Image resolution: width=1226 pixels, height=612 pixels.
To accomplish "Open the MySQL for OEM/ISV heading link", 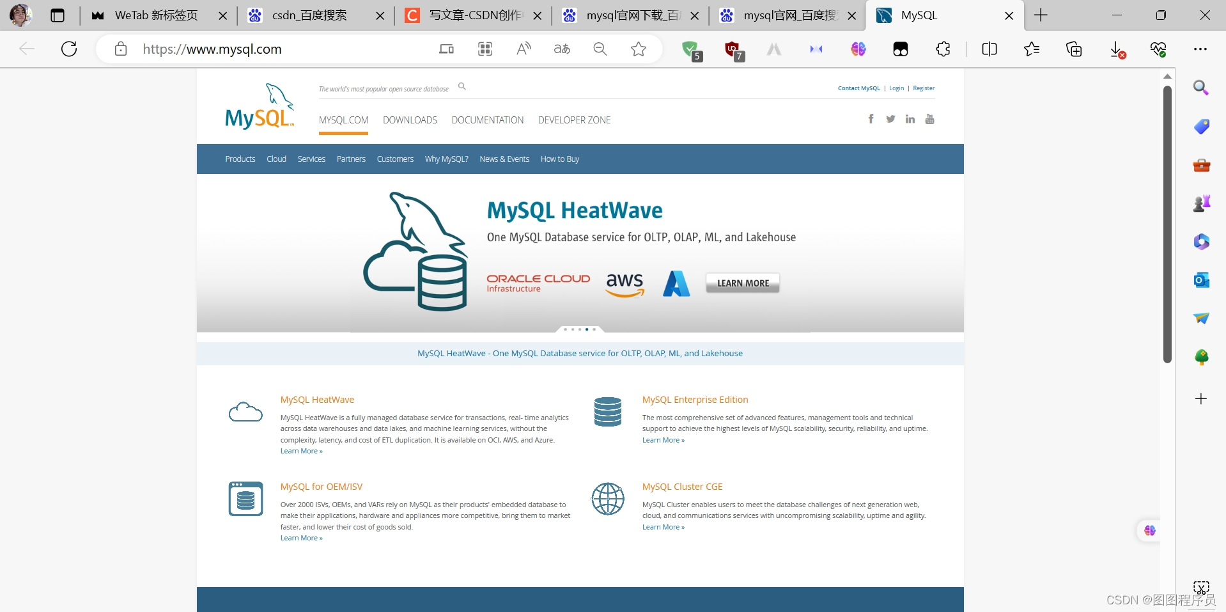I will pos(321,487).
